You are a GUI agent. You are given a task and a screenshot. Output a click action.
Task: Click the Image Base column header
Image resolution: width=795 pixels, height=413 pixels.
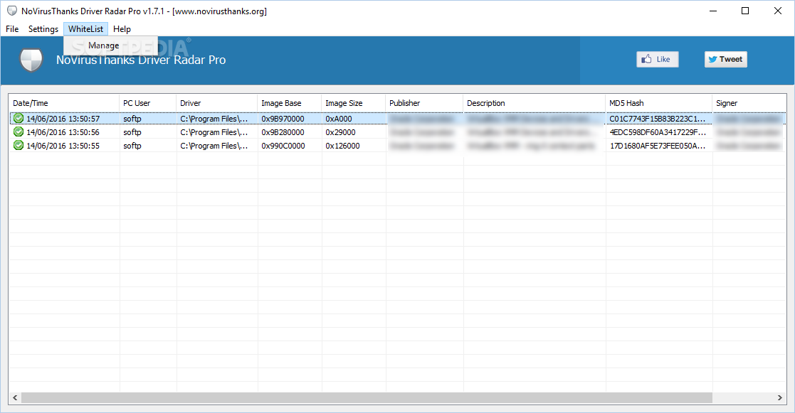pyautogui.click(x=289, y=103)
